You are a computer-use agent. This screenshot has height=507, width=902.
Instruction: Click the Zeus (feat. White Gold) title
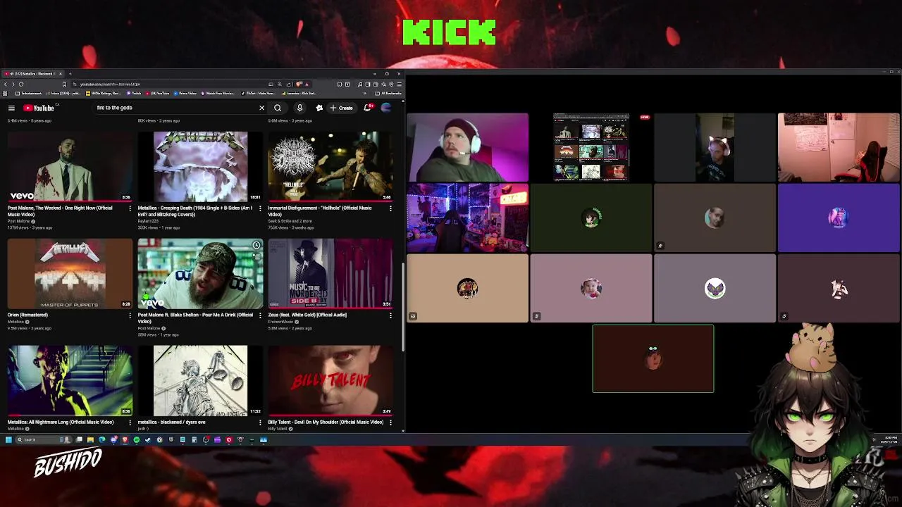coord(307,315)
